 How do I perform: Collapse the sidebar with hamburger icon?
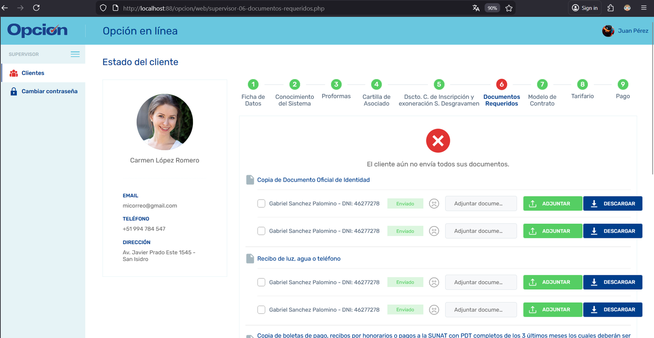click(x=75, y=54)
